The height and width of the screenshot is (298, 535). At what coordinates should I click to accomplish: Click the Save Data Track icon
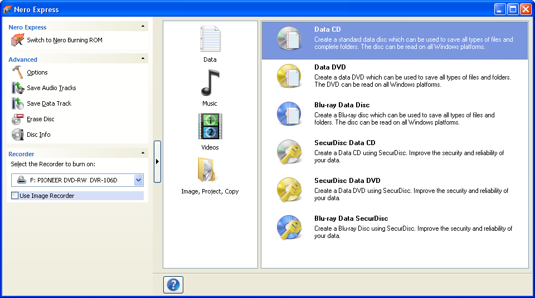click(x=18, y=103)
